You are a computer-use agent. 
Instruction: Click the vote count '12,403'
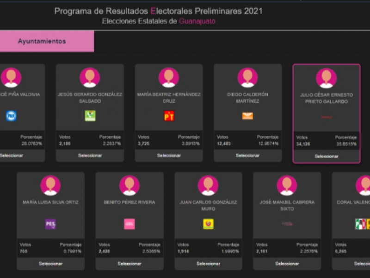224,144
